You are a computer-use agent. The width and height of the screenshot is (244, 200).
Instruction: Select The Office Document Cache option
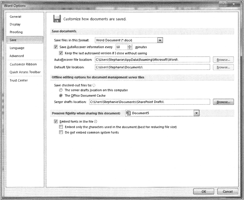tap(61, 95)
